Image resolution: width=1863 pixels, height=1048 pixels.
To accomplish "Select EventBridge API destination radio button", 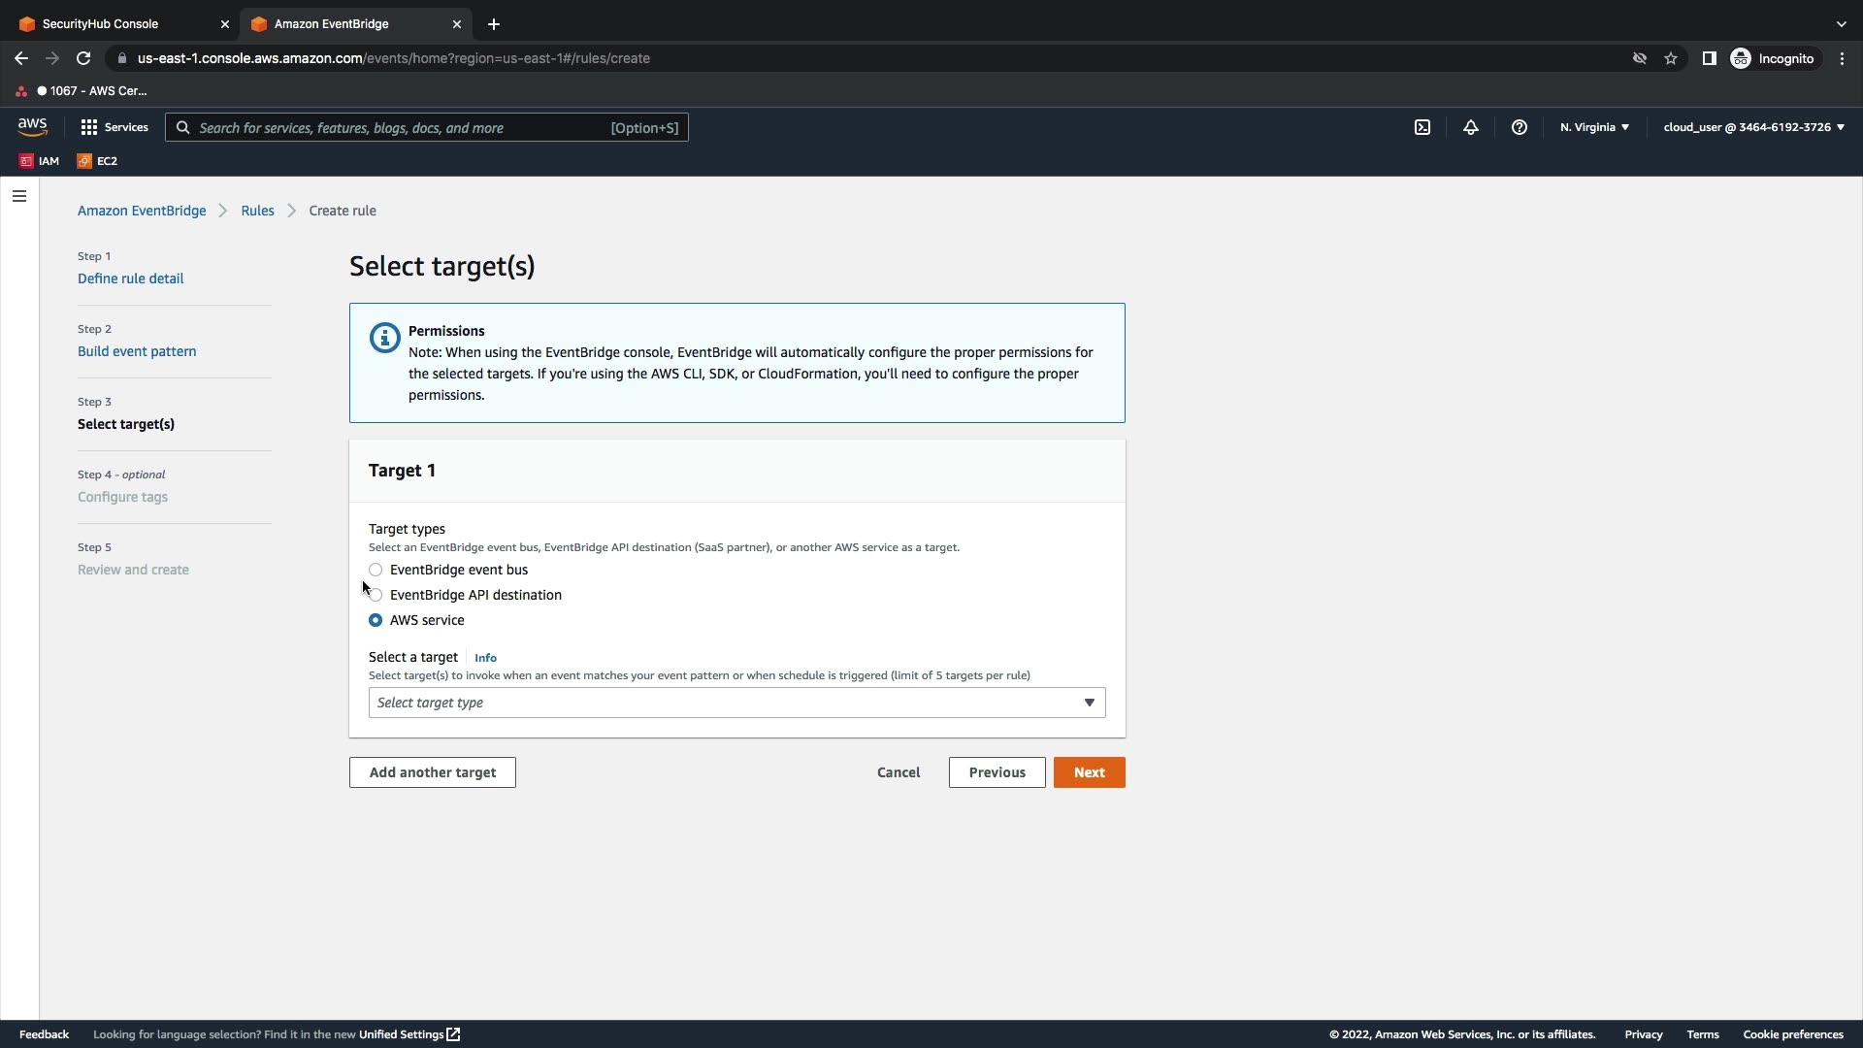I will 376,595.
